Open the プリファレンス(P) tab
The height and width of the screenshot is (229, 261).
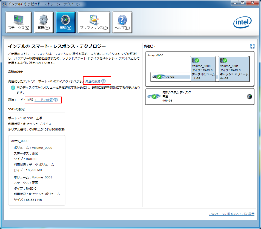point(94,22)
